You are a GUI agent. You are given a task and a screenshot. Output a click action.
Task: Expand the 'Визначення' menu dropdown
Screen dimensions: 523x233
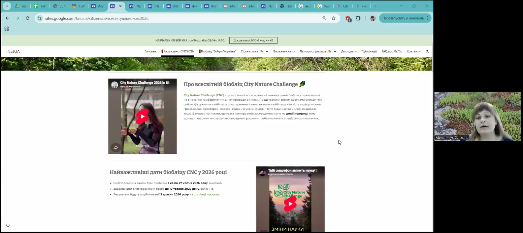[x=284, y=51]
